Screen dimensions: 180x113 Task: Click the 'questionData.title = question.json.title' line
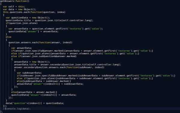[x=49, y=21]
